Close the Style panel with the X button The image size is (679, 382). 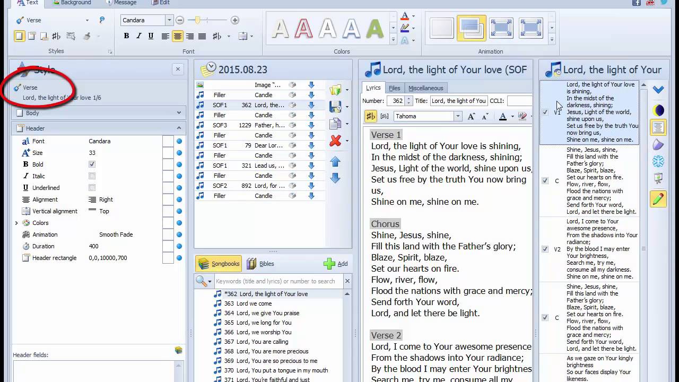pos(178,69)
